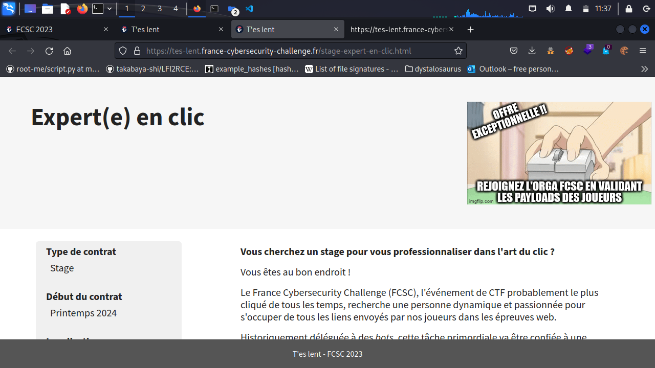Go to the Firefox home page
This screenshot has height=368, width=655.
pos(67,51)
